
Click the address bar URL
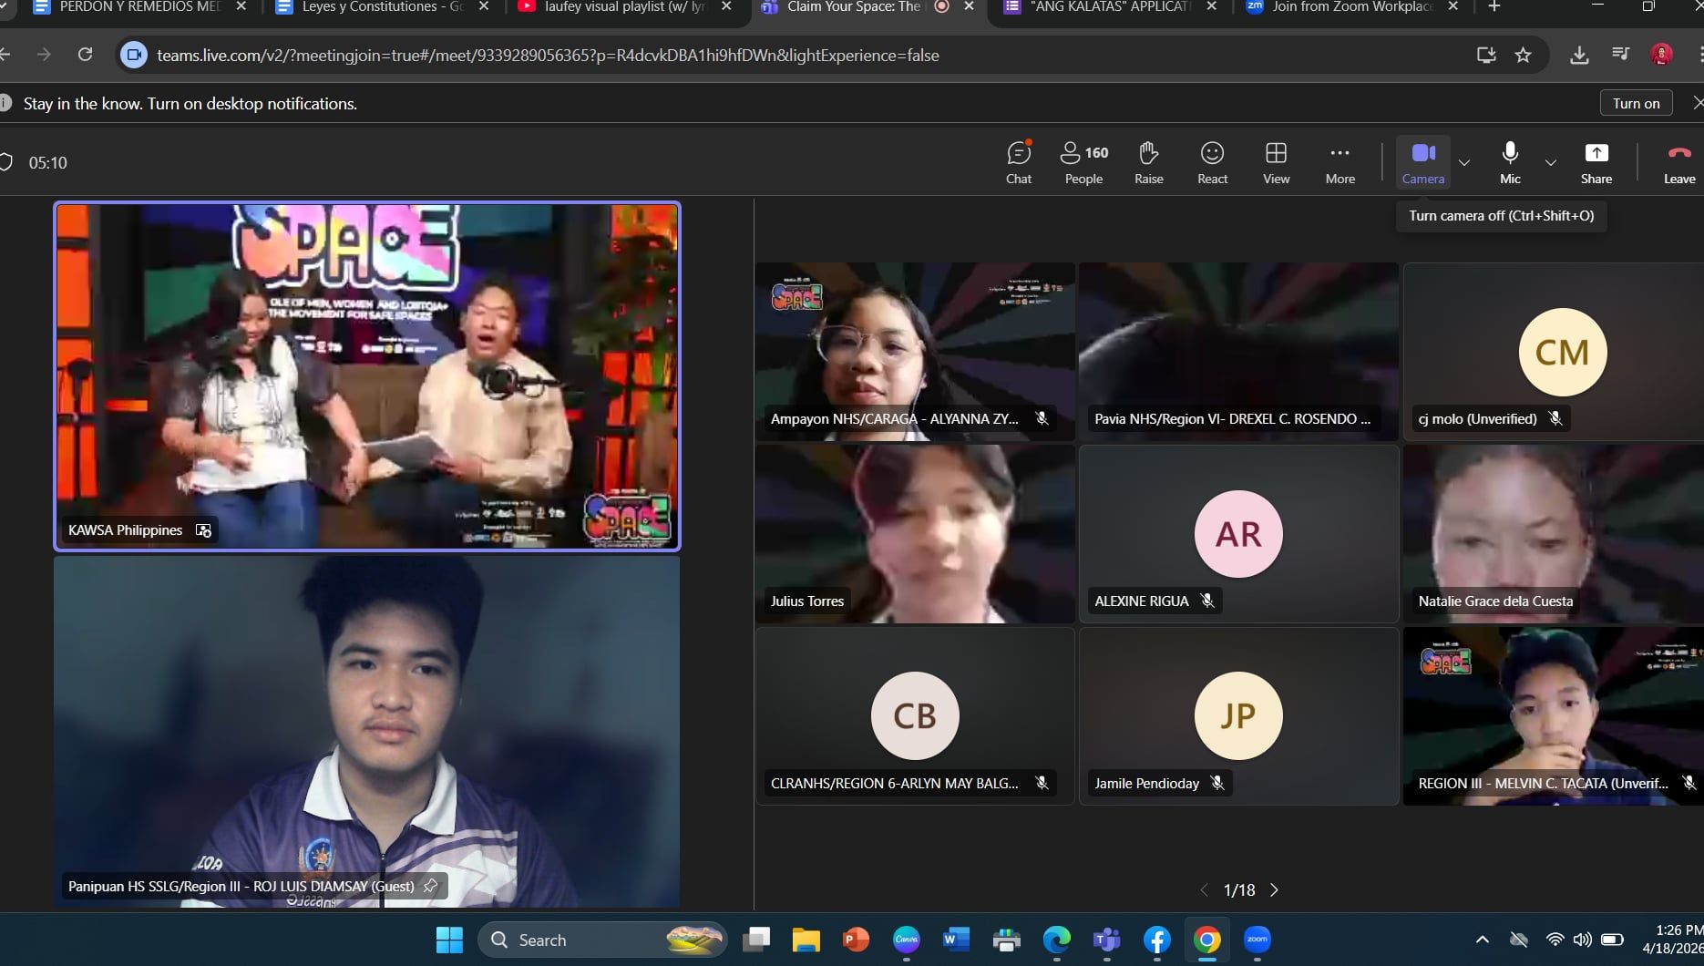[548, 56]
